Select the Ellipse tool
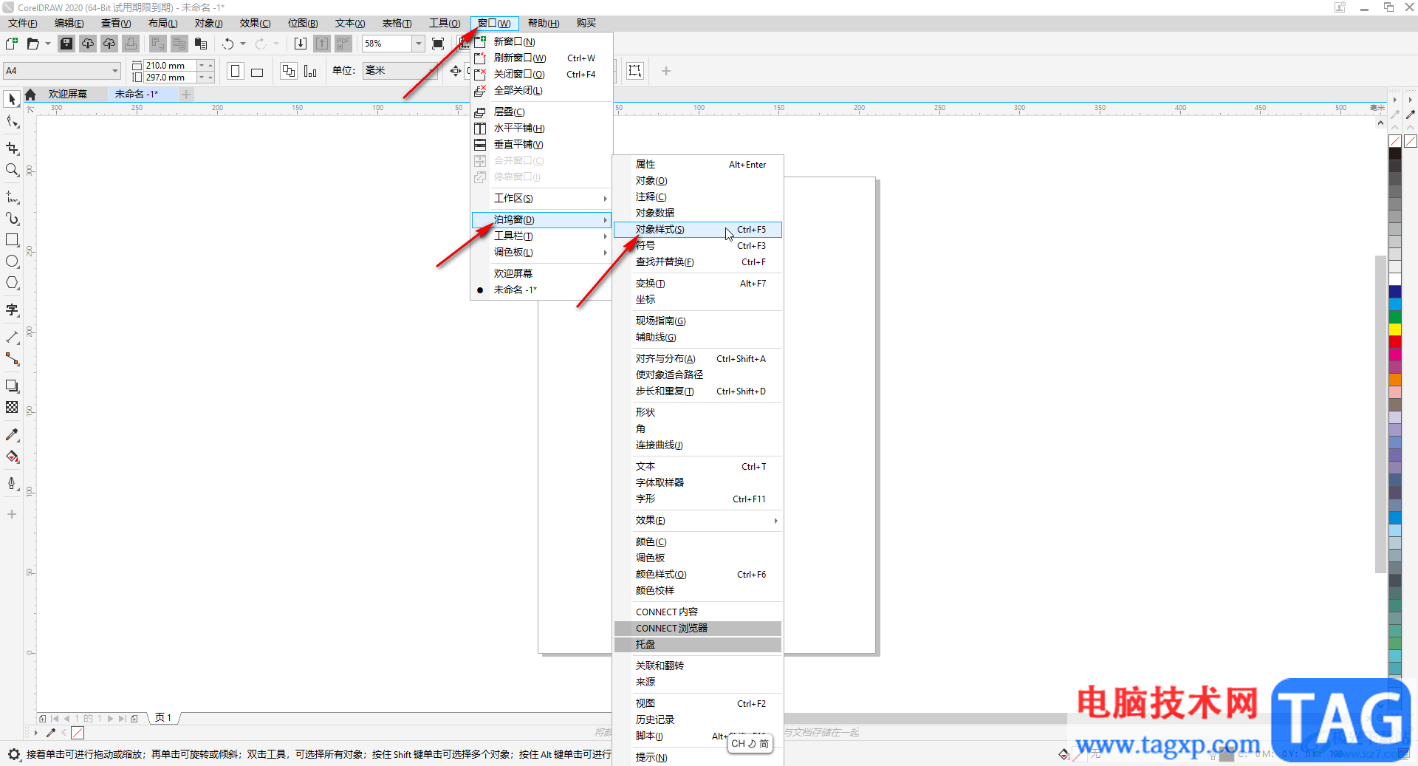The width and height of the screenshot is (1418, 766). coord(12,261)
